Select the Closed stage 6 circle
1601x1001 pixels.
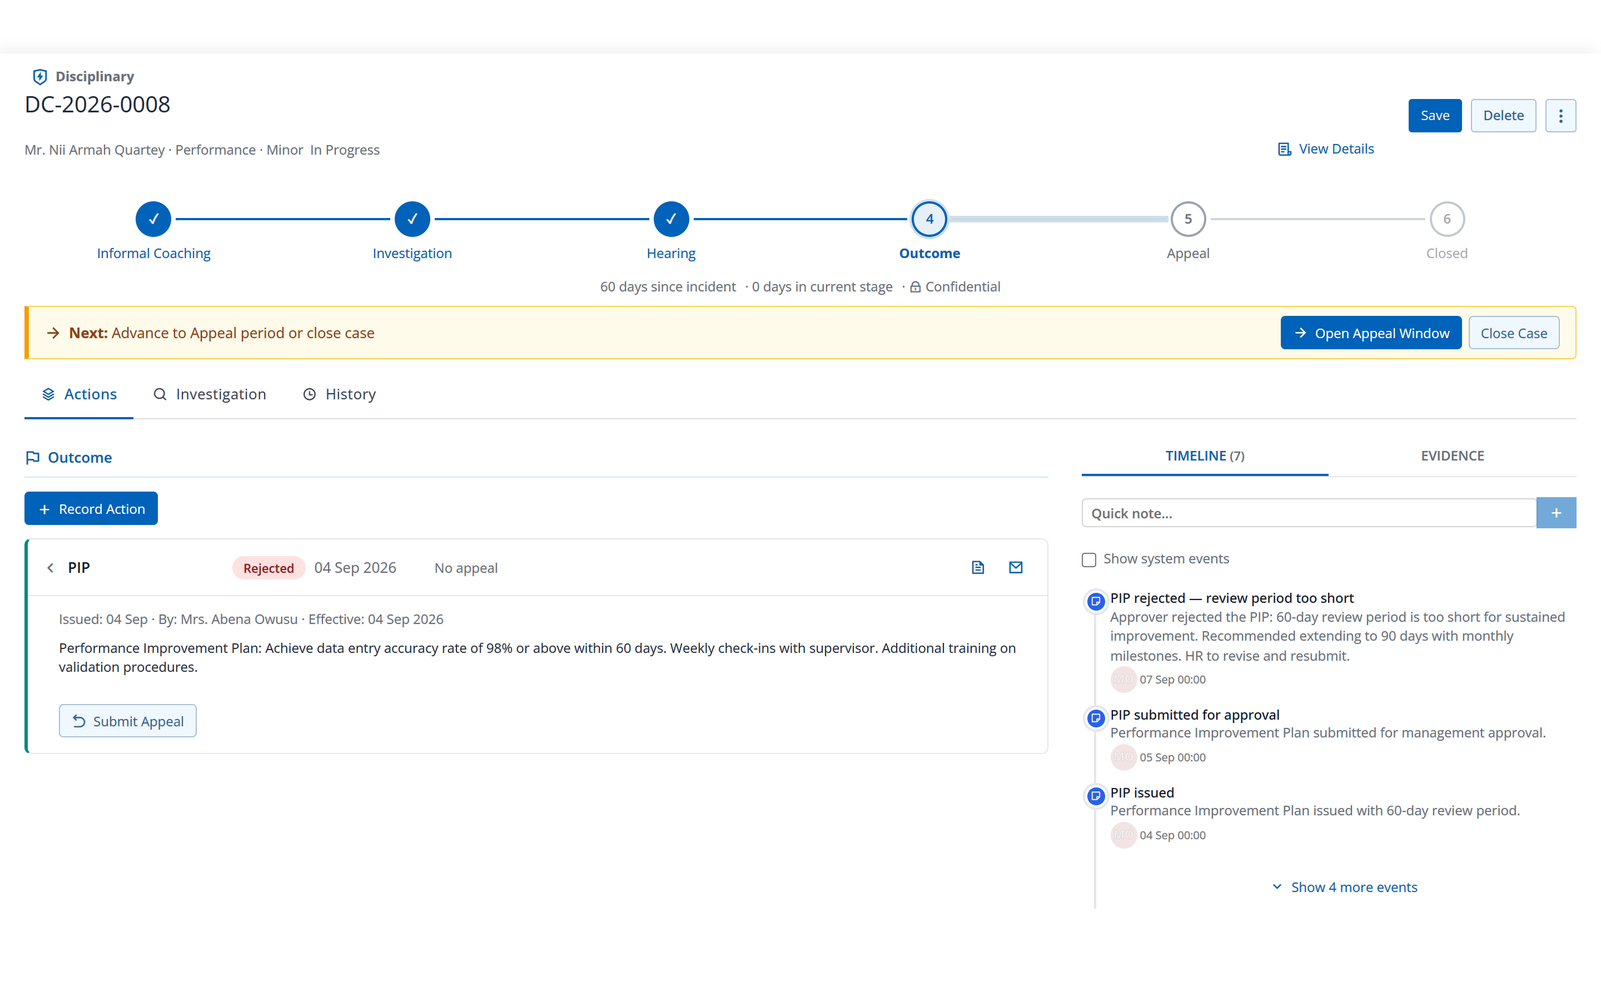pos(1447,219)
